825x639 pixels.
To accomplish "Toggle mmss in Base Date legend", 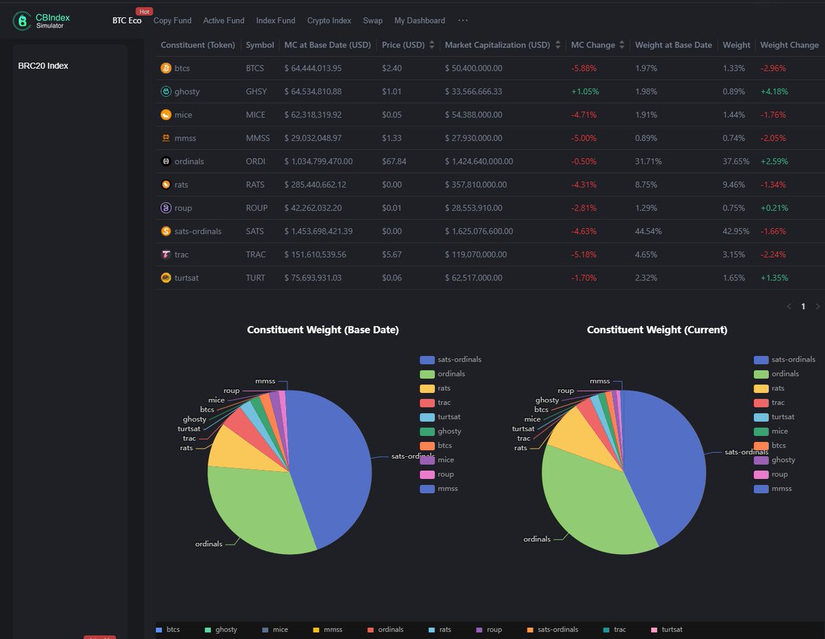I will pos(439,489).
